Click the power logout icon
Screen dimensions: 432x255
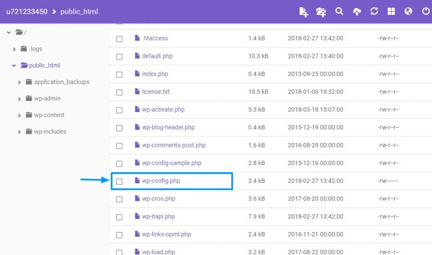426,11
